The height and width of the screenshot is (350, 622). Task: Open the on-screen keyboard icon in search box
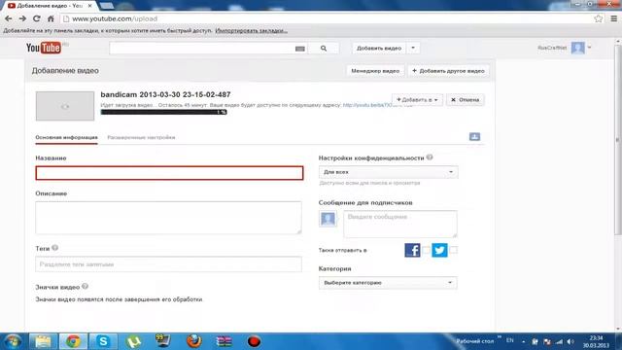tap(300, 49)
